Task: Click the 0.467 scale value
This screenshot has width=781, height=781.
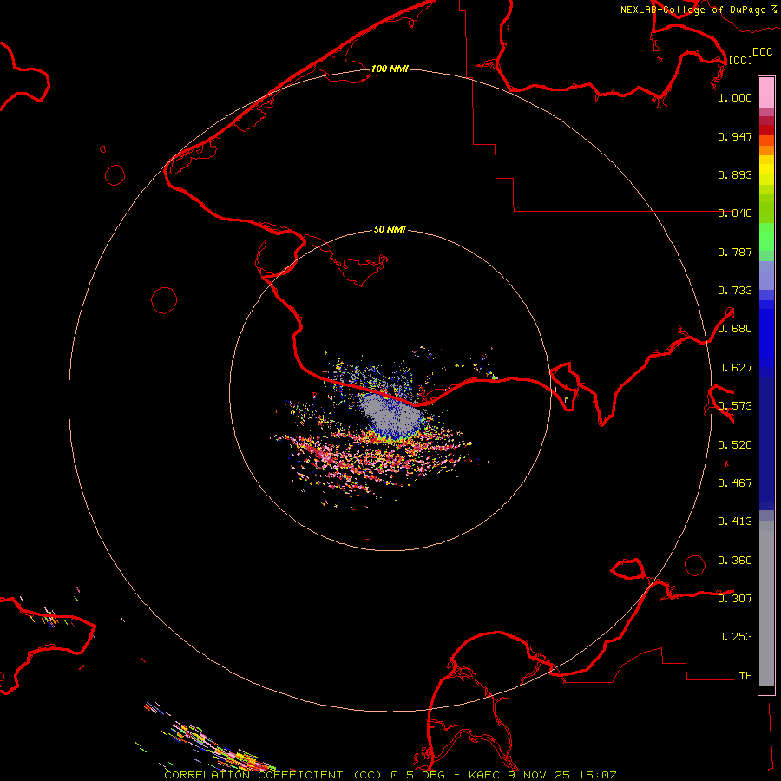Action: (x=735, y=483)
